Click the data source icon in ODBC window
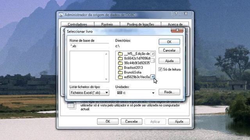Screen dimensions: 250x140 (71, 105)
